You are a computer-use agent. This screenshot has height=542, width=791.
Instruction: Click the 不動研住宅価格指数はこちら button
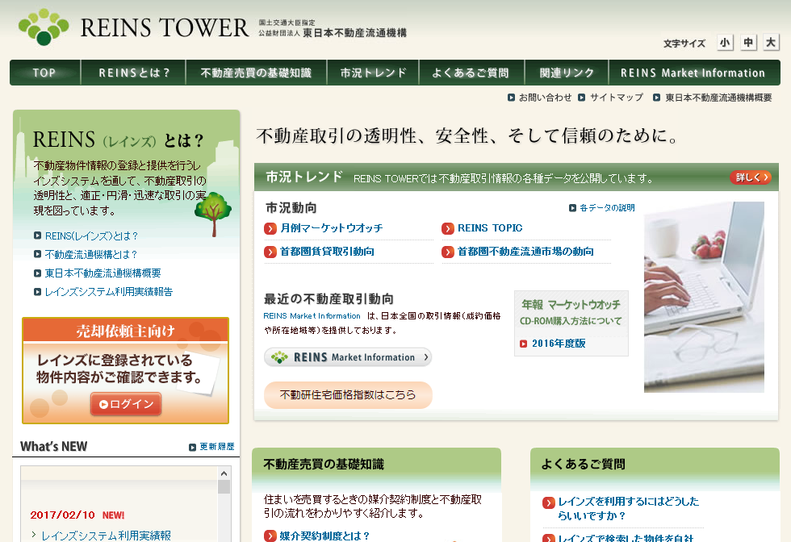[x=348, y=395]
